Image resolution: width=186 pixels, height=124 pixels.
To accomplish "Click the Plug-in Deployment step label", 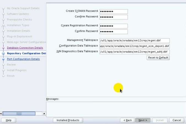I will 20,37.
